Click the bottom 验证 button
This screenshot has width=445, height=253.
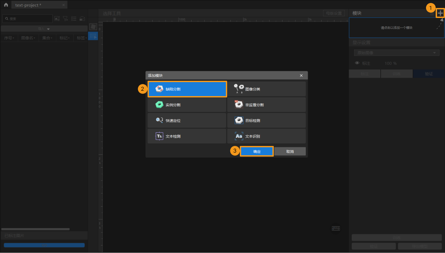click(374, 246)
